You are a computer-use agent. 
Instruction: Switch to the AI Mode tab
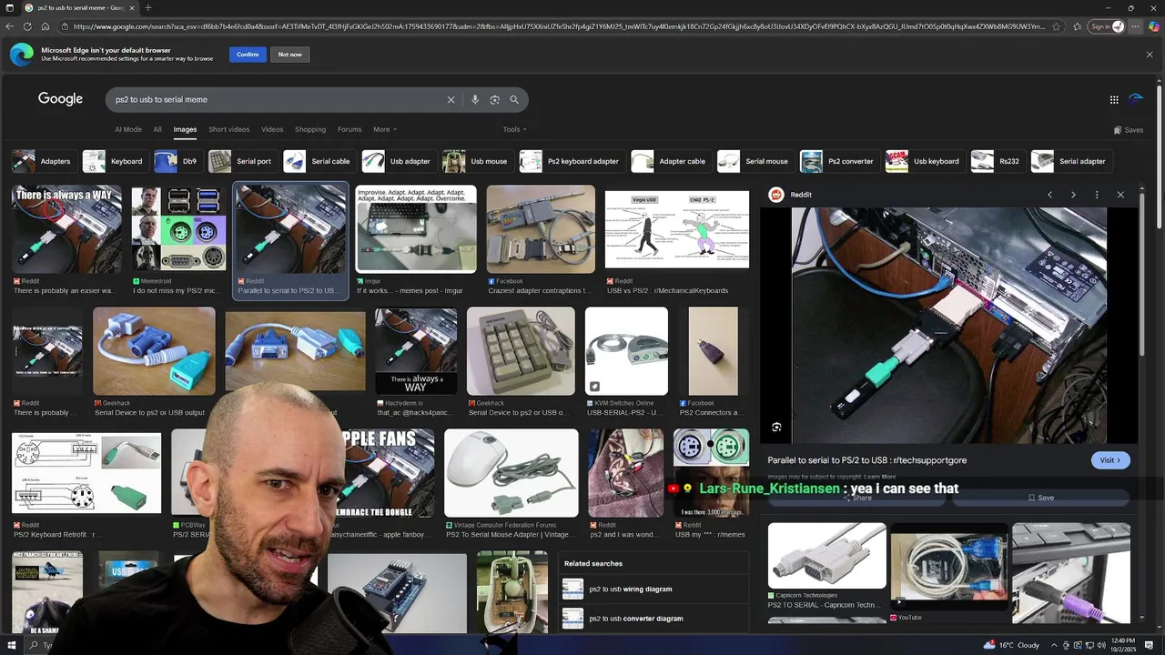[x=128, y=129]
